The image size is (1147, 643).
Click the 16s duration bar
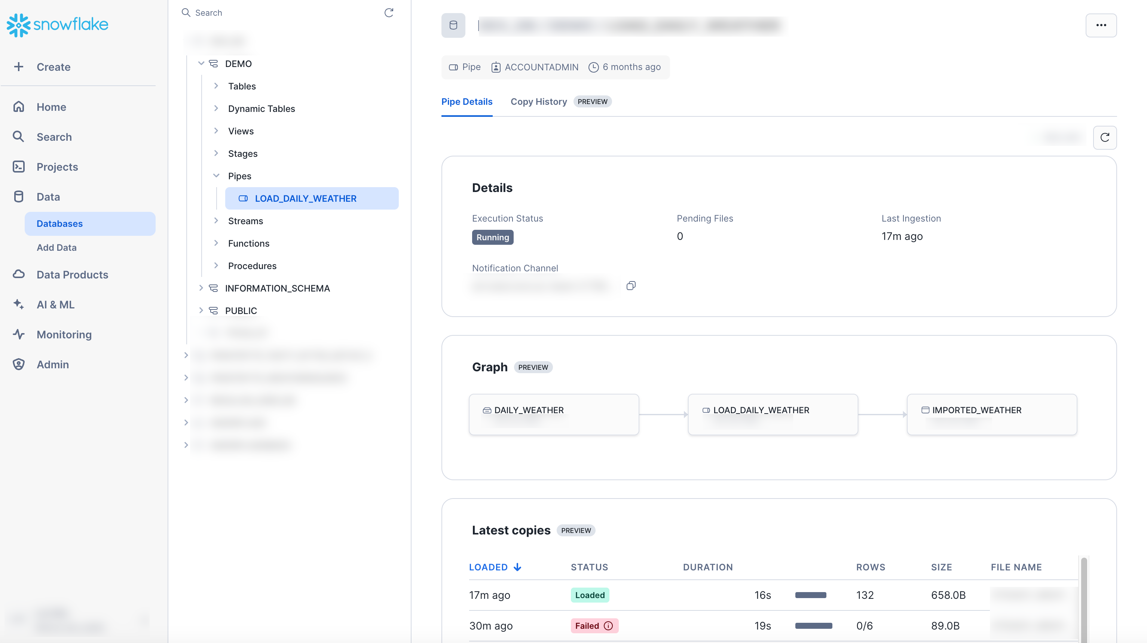coord(810,595)
